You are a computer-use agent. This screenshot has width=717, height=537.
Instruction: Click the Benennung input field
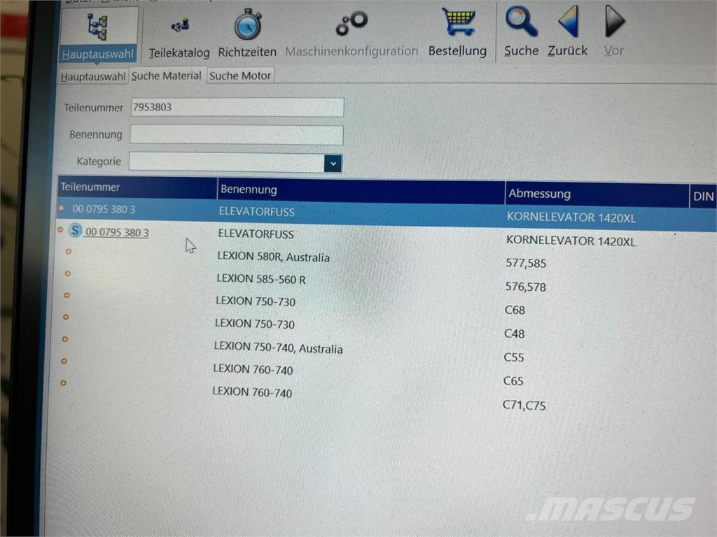click(237, 135)
